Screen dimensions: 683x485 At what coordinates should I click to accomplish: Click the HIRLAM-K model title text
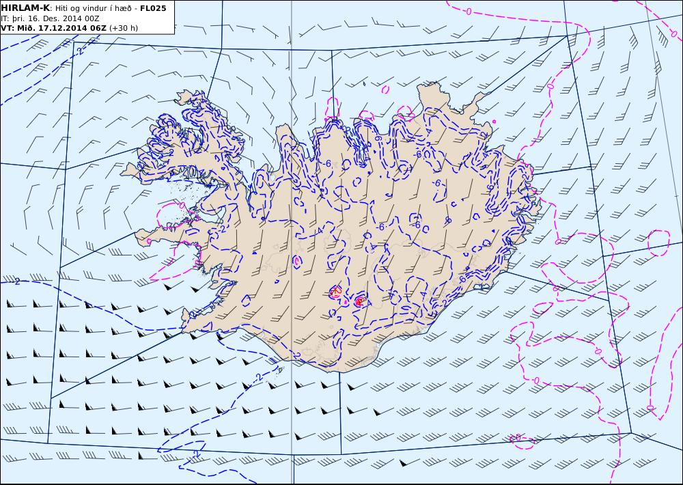click(25, 8)
